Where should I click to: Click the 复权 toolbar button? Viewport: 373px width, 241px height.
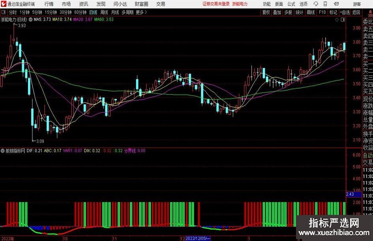coord(266,12)
